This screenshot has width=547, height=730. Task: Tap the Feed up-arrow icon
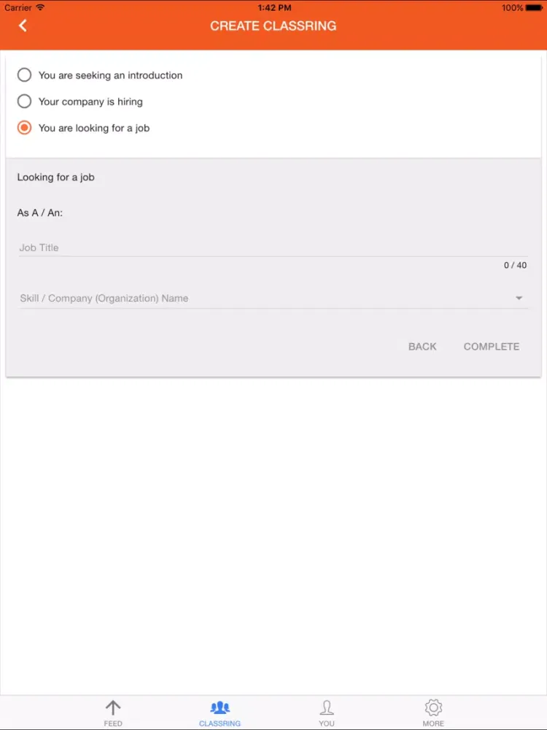pos(113,707)
